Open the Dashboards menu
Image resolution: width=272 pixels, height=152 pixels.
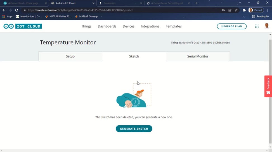[107, 26]
